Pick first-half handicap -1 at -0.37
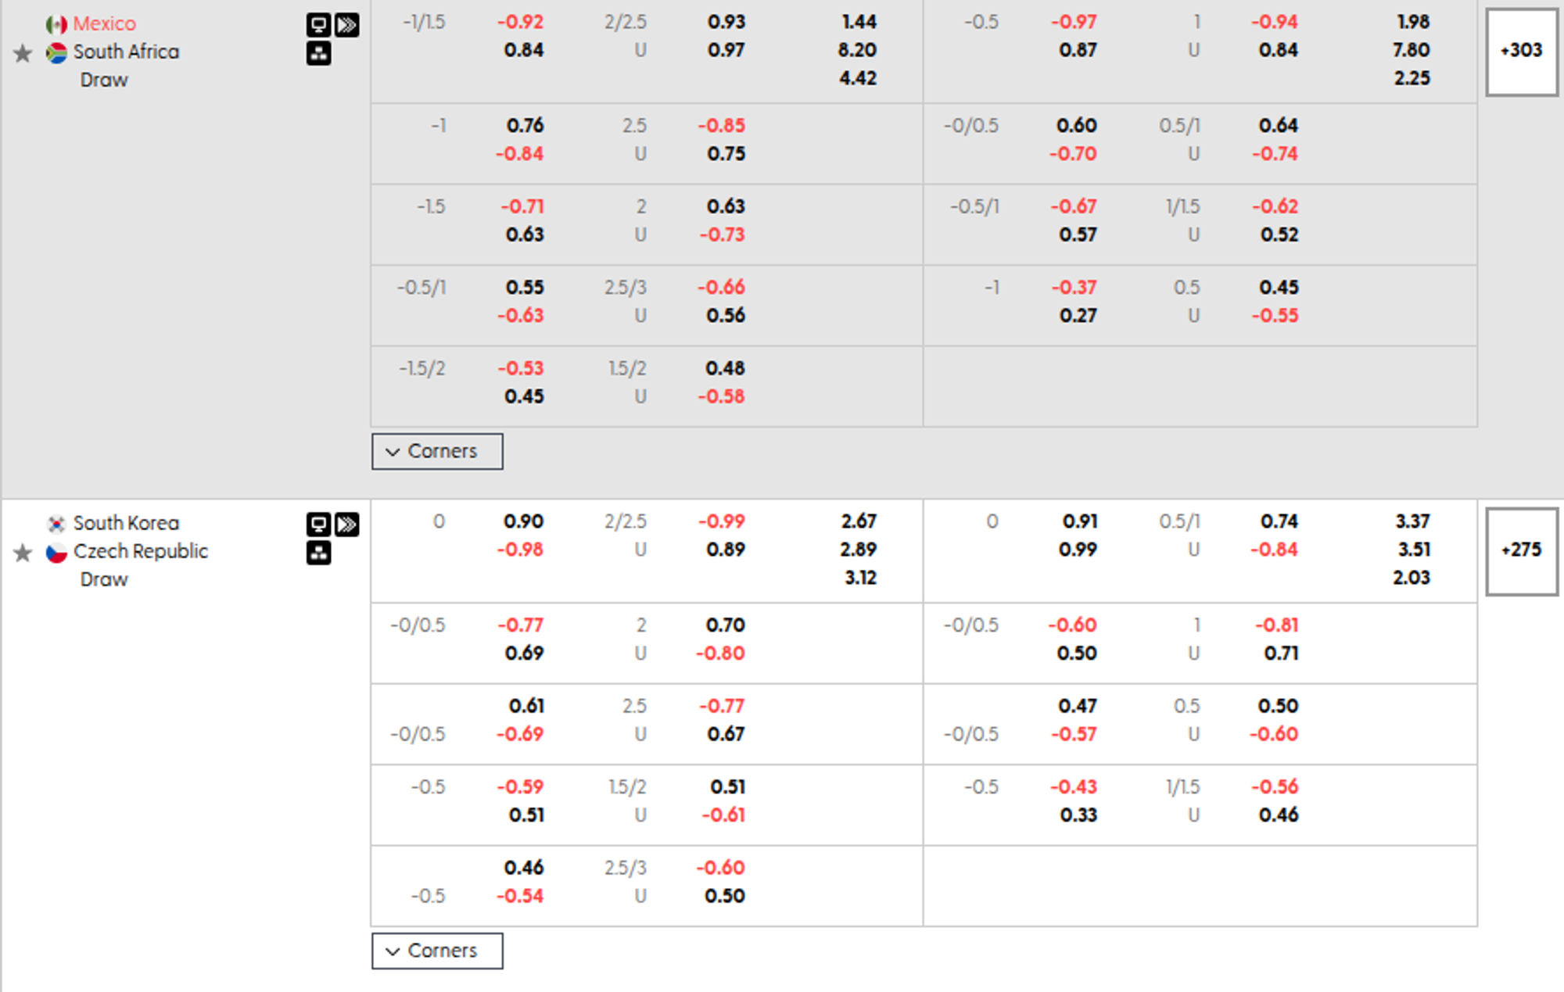The image size is (1564, 992). click(1074, 288)
